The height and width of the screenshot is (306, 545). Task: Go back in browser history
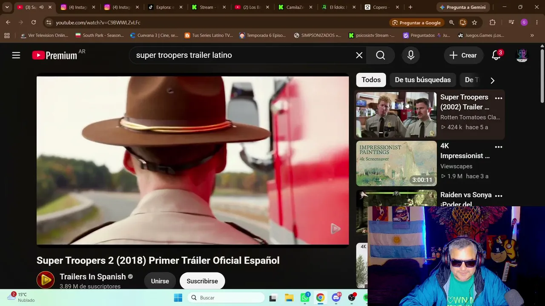tap(8, 23)
